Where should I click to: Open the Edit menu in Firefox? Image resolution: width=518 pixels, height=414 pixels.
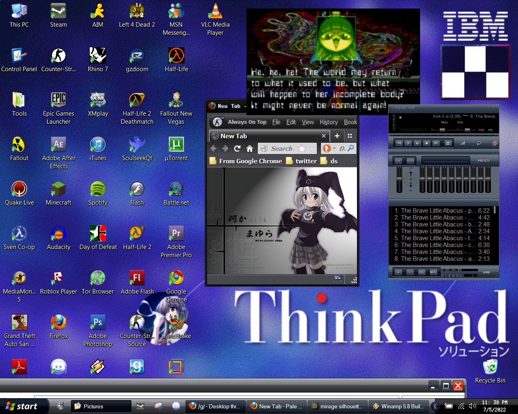(x=291, y=122)
